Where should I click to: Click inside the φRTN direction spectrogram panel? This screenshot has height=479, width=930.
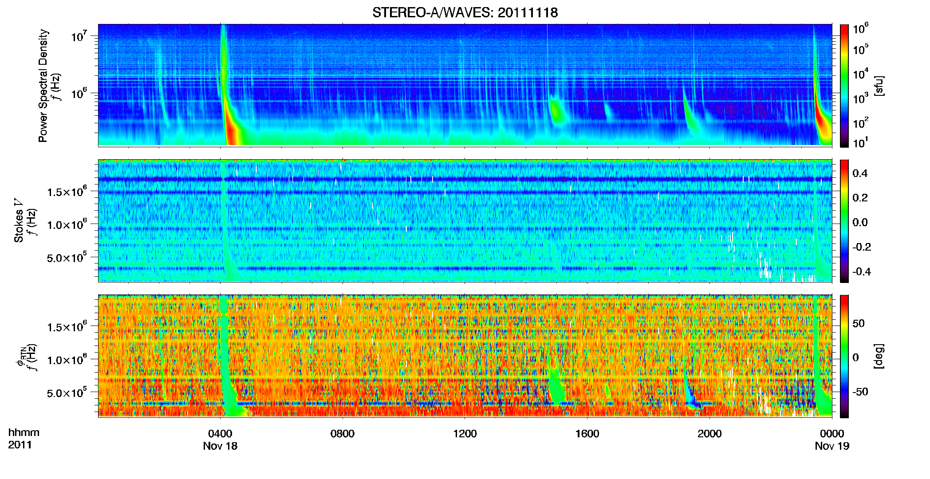coord(465,356)
